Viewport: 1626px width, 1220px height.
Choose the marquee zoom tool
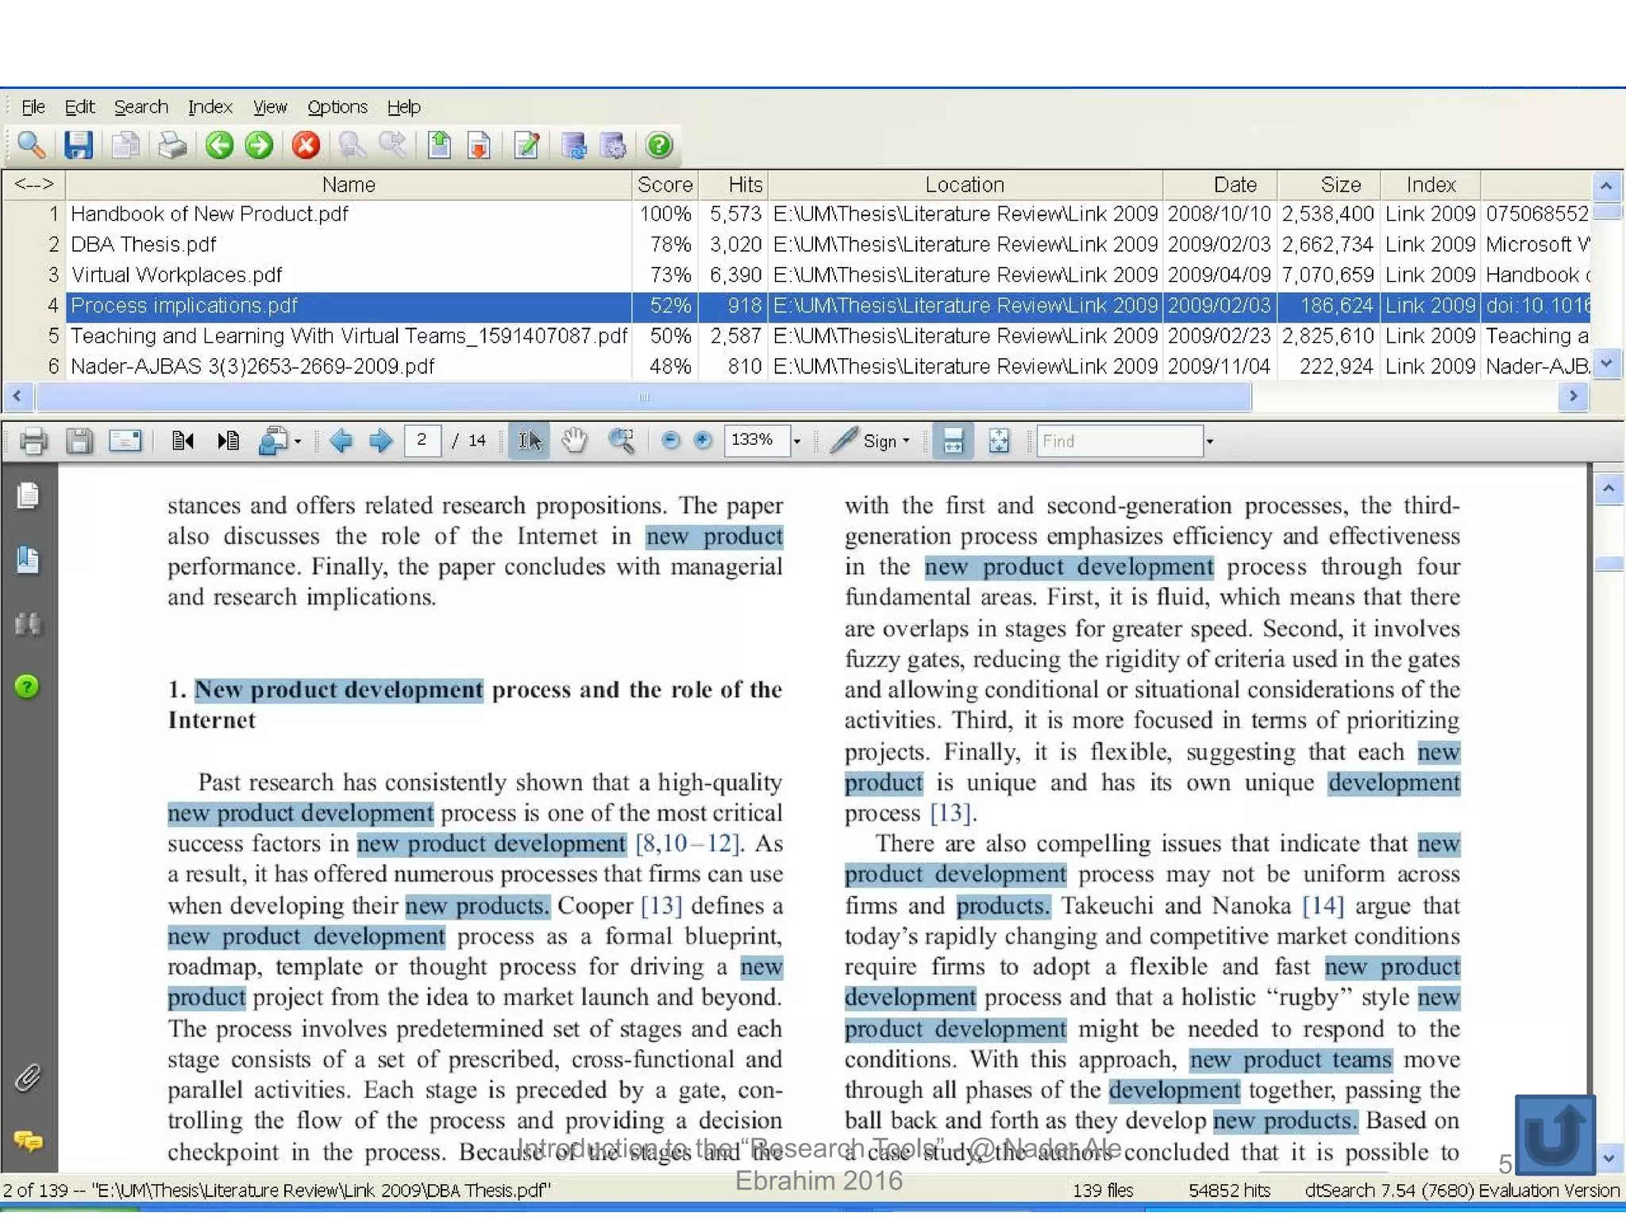coord(622,441)
